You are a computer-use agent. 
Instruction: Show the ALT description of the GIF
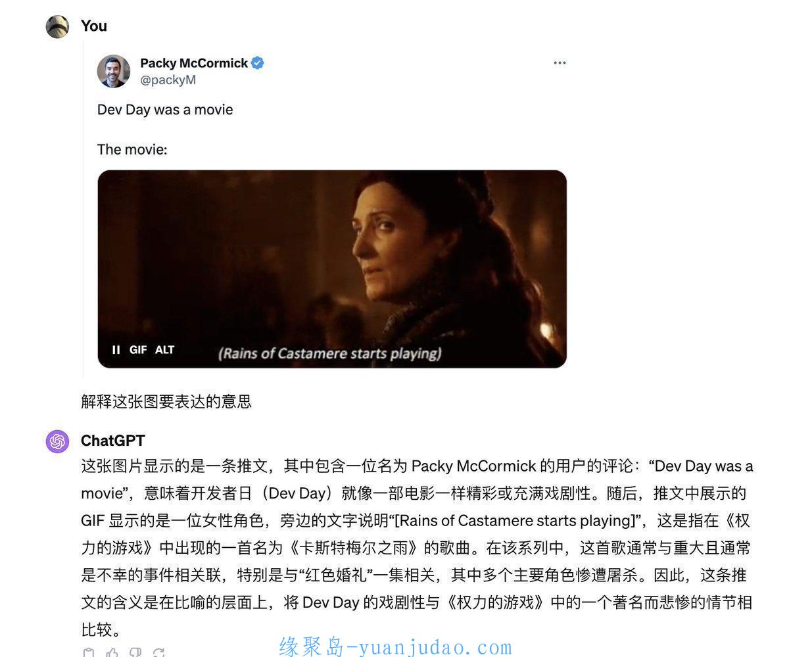164,350
